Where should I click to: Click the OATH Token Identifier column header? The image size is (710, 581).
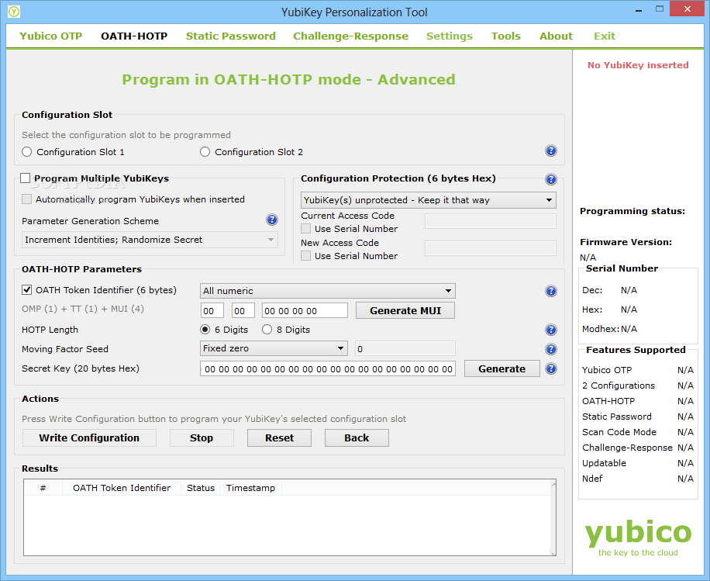point(122,488)
